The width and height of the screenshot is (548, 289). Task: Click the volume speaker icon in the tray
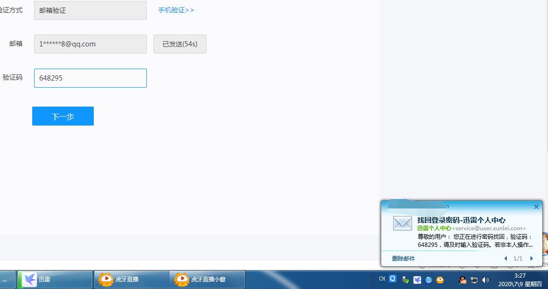pyautogui.click(x=485, y=280)
